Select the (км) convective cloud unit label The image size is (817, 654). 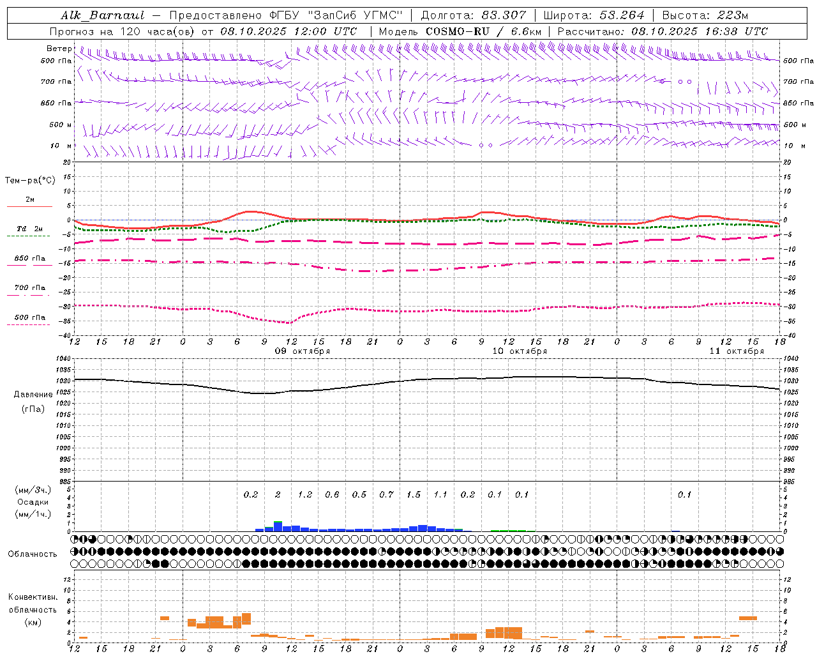pos(33,622)
